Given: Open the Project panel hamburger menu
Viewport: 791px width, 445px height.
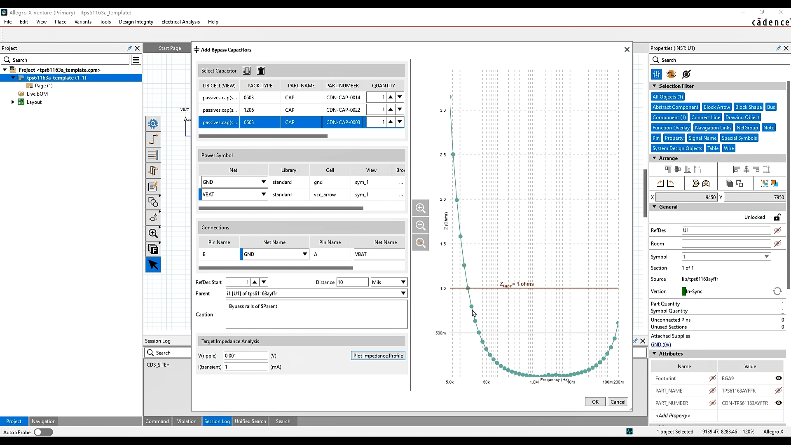Looking at the screenshot, I should coord(136,60).
